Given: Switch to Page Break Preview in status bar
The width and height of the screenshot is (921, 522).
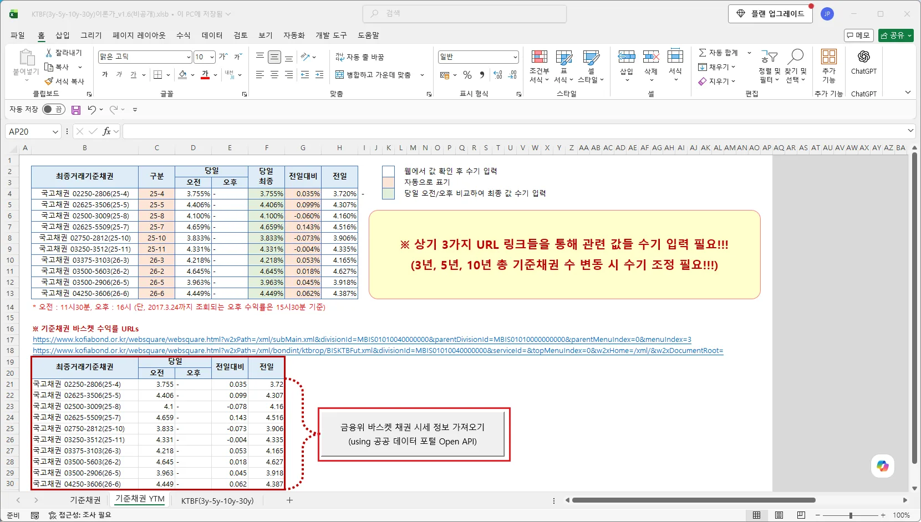Looking at the screenshot, I should click(801, 515).
